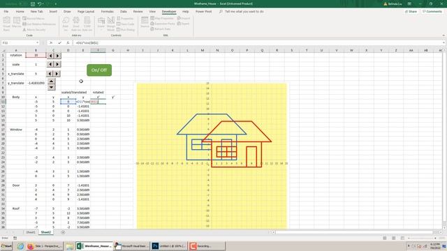
Task: Open the Comments pane
Action: [432, 11]
